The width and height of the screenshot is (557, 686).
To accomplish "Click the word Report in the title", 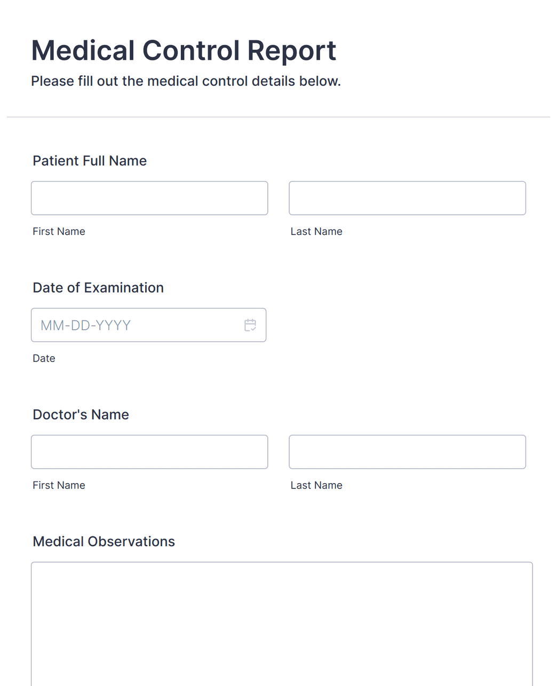I will tap(291, 51).
